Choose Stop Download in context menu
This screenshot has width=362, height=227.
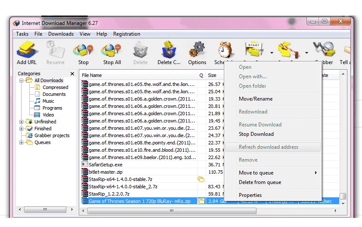[273, 134]
